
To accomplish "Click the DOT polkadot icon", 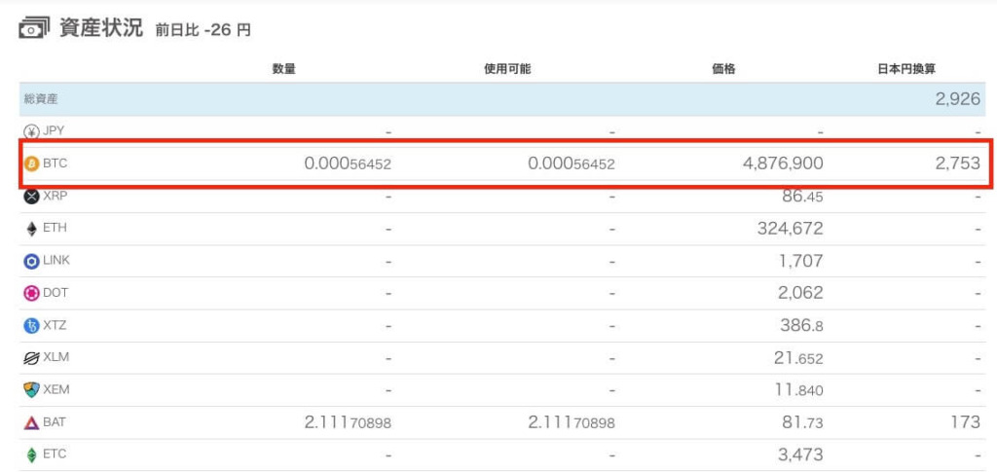I will click(x=31, y=294).
